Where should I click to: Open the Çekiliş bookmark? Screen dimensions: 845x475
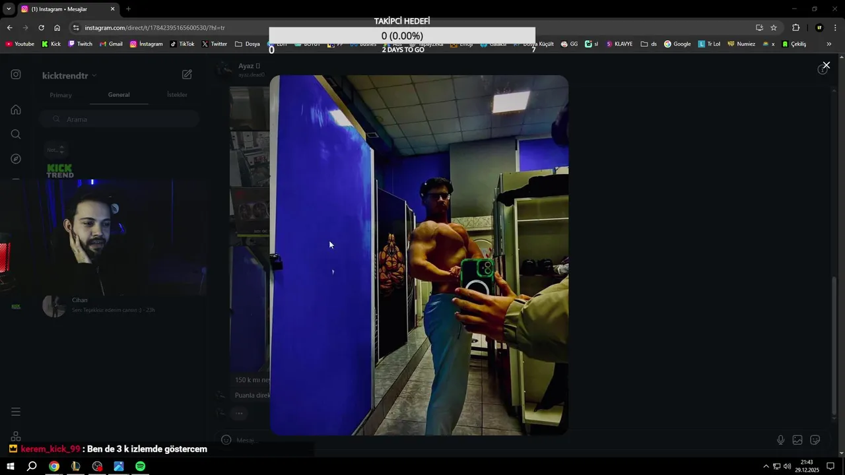(x=794, y=44)
